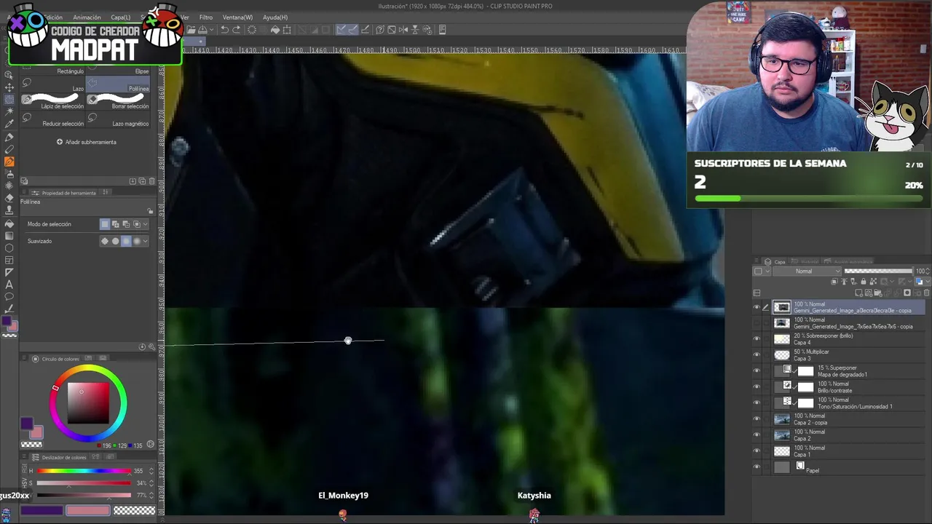Hide the Tono/Saturación/Luminosidad 1 layer
Image resolution: width=932 pixels, height=524 pixels.
click(x=757, y=403)
